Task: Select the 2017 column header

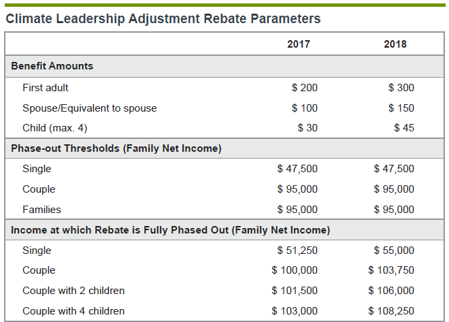Action: 299,44
